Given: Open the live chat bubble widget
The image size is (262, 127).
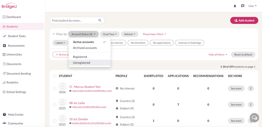Looking at the screenshot, I should click(x=254, y=118).
